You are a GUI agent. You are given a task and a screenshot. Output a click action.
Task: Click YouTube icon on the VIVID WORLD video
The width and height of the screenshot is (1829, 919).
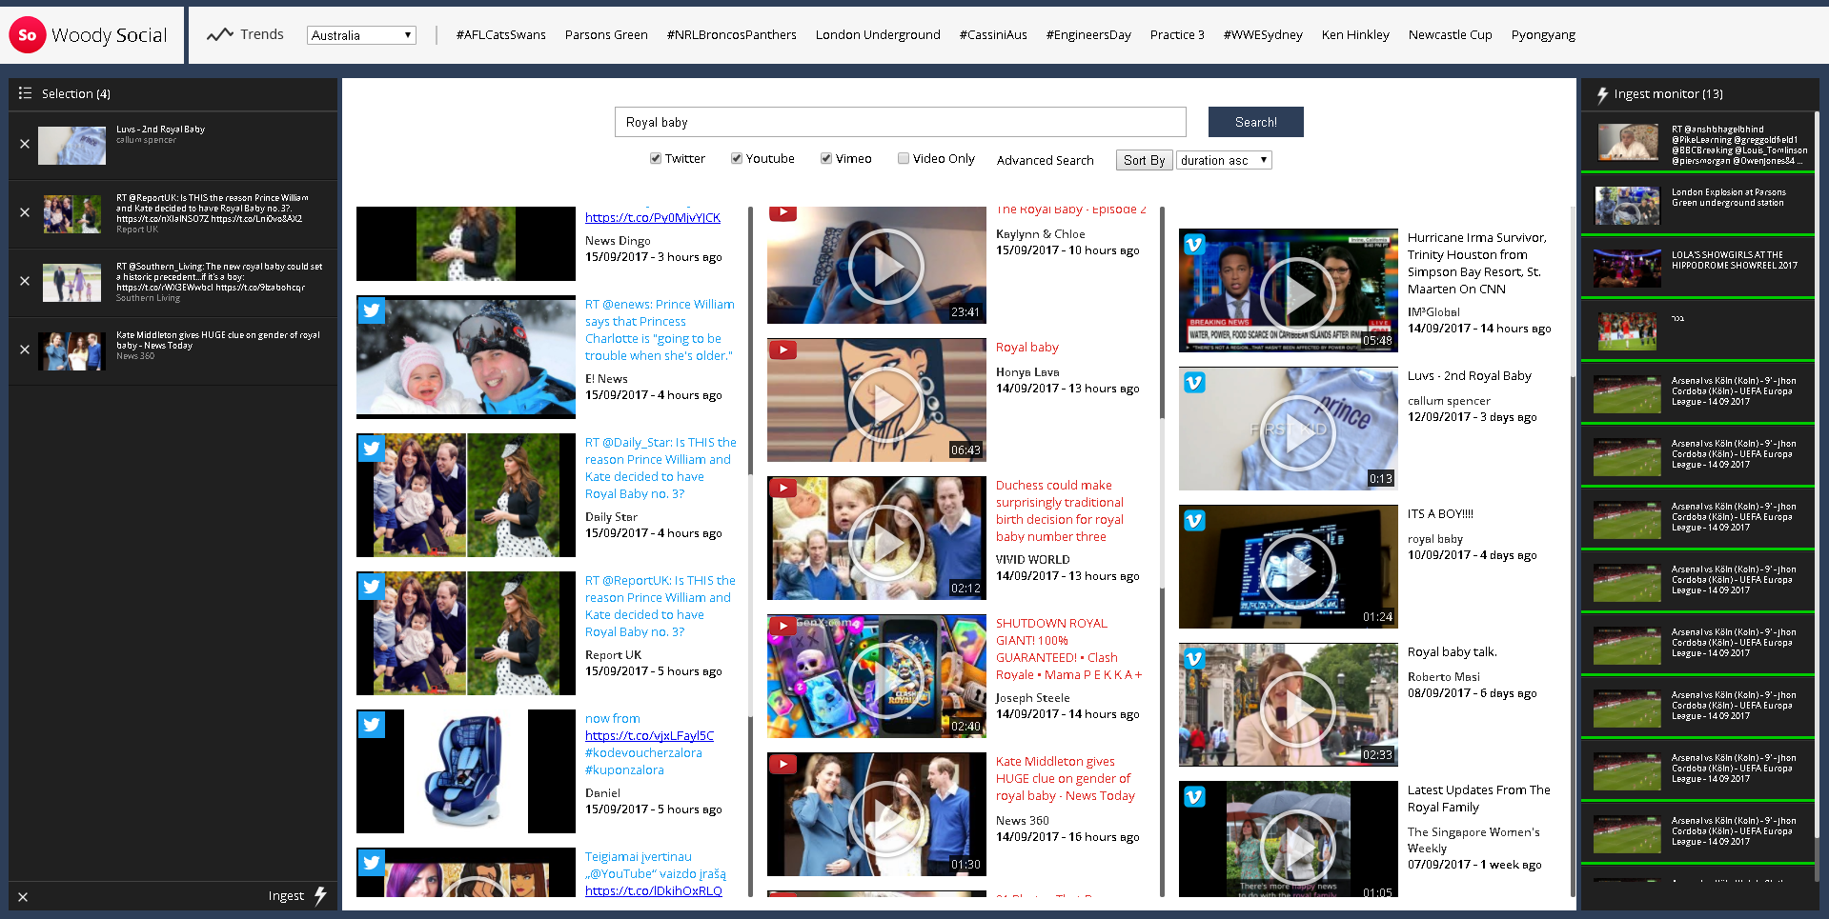[x=782, y=488]
